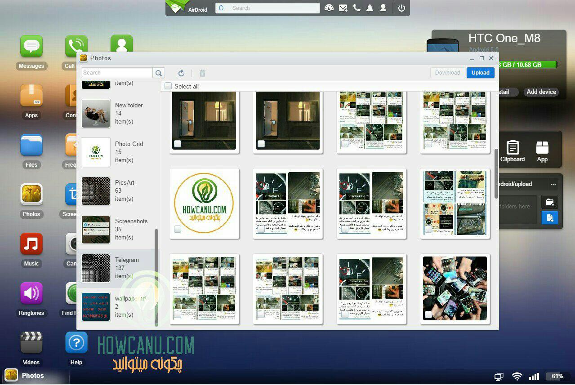Click the HTC One_M8 device name
This screenshot has height=385, width=575.
(x=504, y=39)
